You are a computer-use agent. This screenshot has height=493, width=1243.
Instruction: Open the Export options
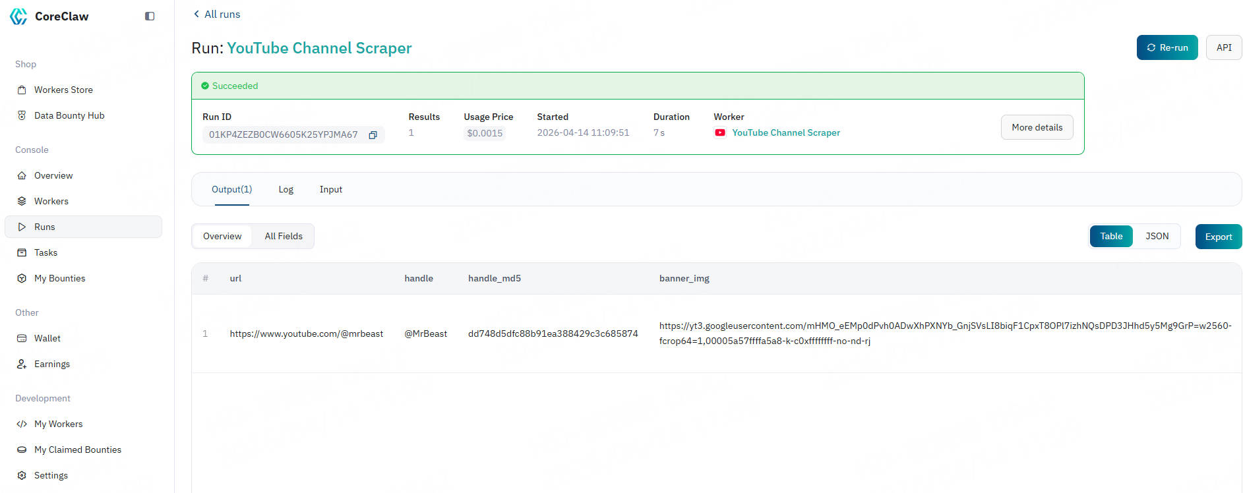click(x=1218, y=237)
